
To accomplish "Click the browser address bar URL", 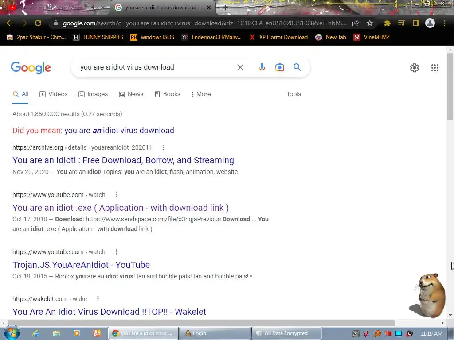I will [205, 23].
